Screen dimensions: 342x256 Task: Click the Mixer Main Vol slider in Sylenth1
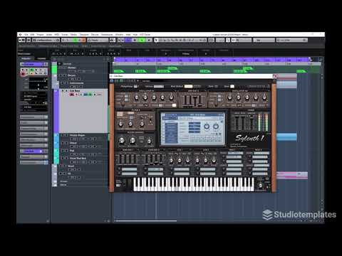252,122
